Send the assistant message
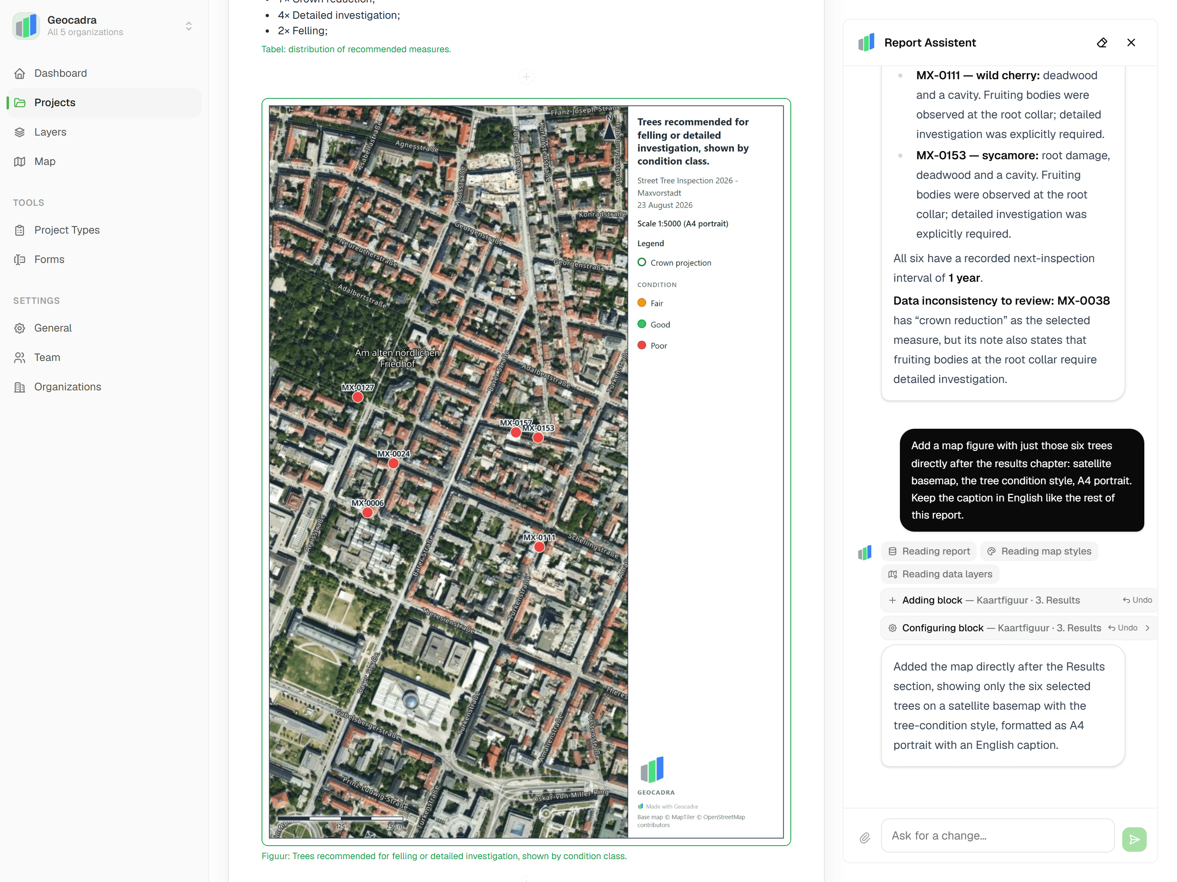Image resolution: width=1177 pixels, height=882 pixels. point(1134,839)
